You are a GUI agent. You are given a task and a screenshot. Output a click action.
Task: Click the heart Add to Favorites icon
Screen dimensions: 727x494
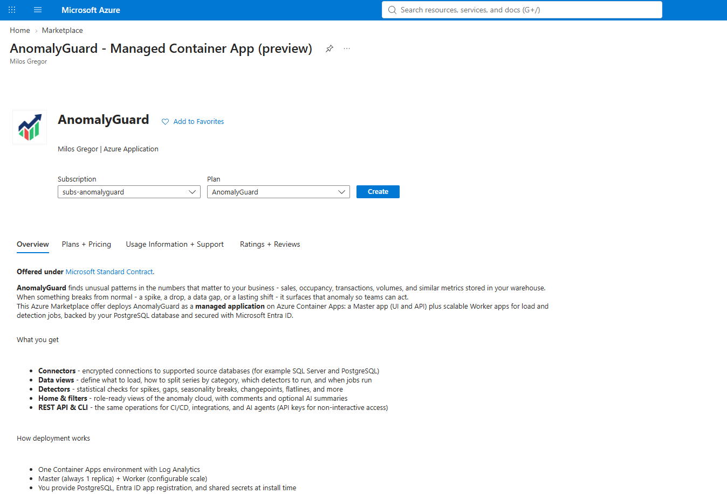tap(165, 122)
